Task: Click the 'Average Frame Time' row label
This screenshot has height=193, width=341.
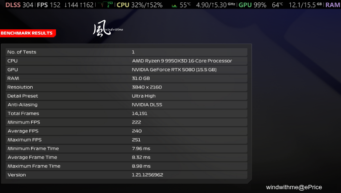Action: point(32,158)
